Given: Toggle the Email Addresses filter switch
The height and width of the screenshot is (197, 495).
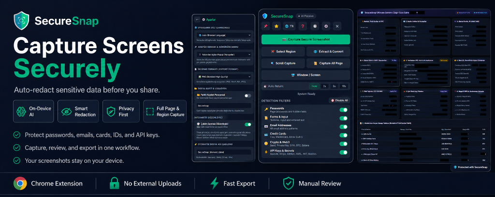Looking at the screenshot, I should [x=343, y=127].
